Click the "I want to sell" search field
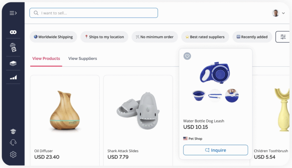292x168 pixels. coord(94,13)
